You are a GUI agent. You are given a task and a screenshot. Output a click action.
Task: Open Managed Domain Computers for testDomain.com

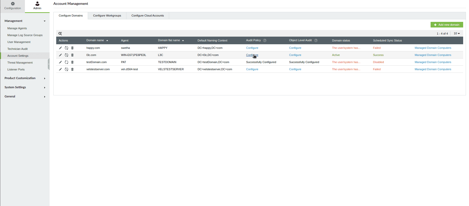433,62
